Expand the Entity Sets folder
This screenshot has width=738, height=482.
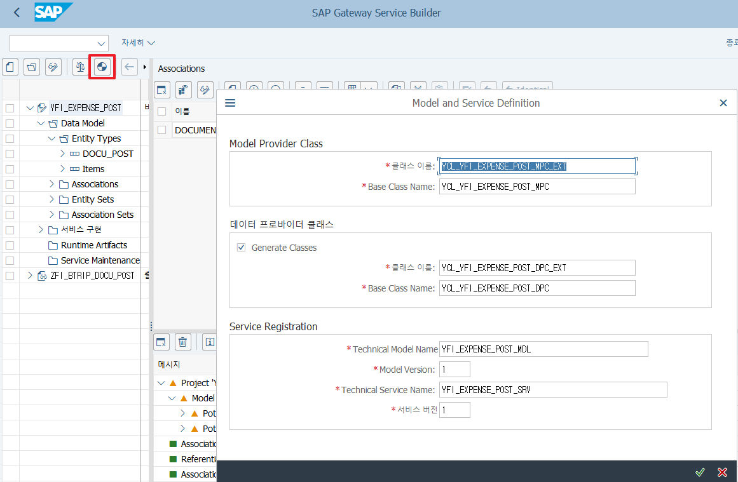[x=51, y=199]
